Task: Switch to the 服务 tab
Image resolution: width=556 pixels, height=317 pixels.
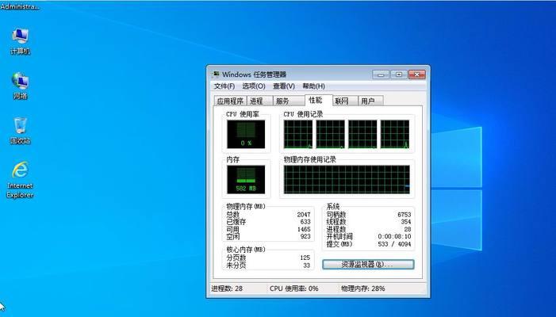Action: coord(288,101)
